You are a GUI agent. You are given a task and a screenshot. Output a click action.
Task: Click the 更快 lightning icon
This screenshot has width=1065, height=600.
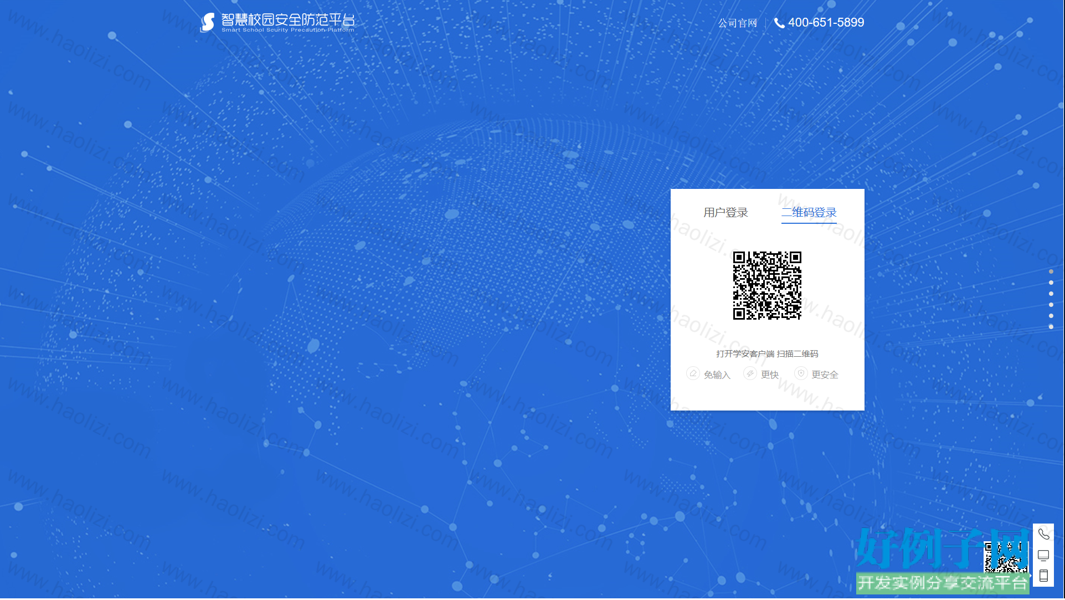[750, 374]
